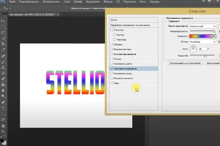Select the History Brush tool

pos(3,73)
